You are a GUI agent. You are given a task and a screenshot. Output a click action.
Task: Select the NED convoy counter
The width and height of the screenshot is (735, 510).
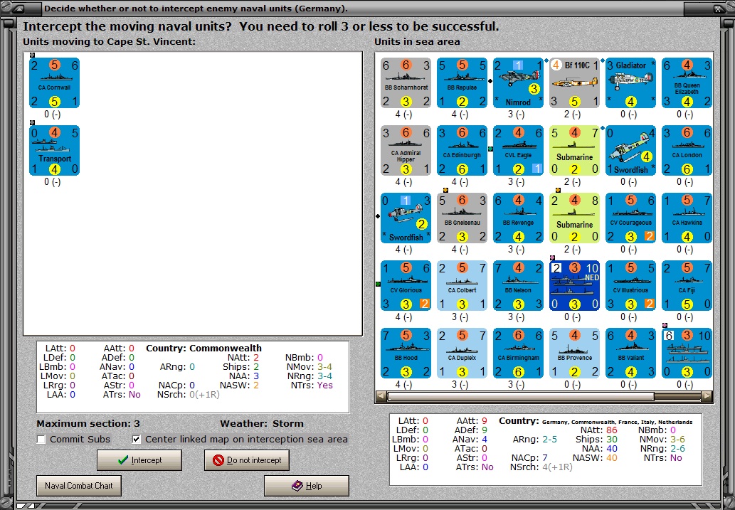point(575,285)
